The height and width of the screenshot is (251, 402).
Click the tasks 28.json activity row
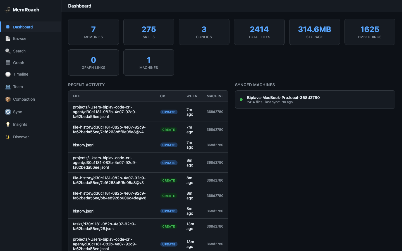148,226
